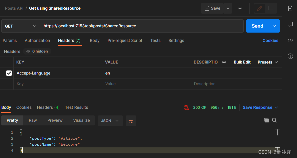Open the Code snippet icon in right sidebar
This screenshot has width=297, height=158.
coord(290,40)
